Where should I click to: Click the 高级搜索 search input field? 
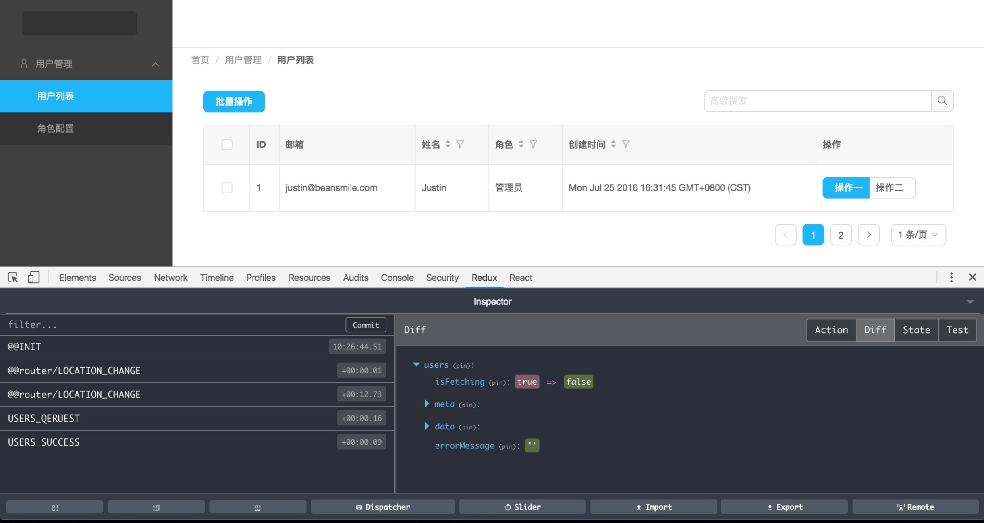pyautogui.click(x=817, y=101)
